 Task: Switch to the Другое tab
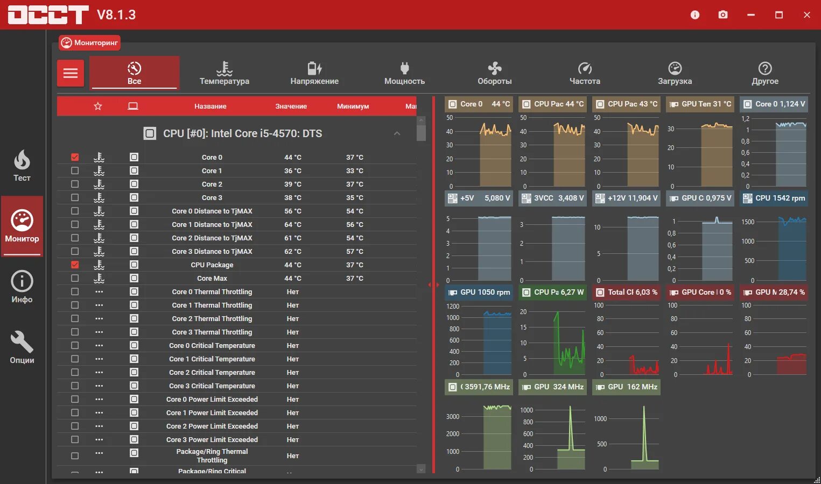pos(765,73)
